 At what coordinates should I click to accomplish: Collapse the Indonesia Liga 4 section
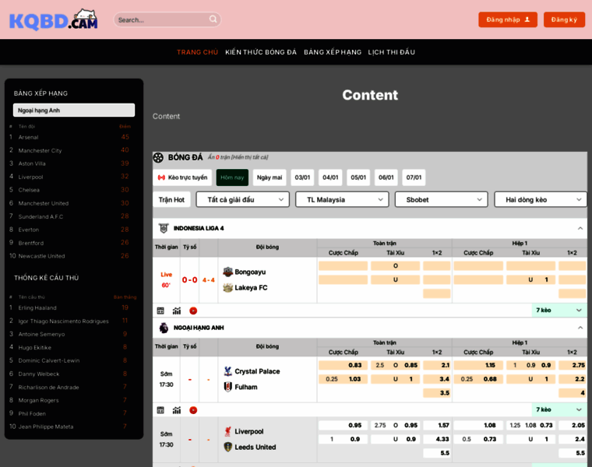580,228
